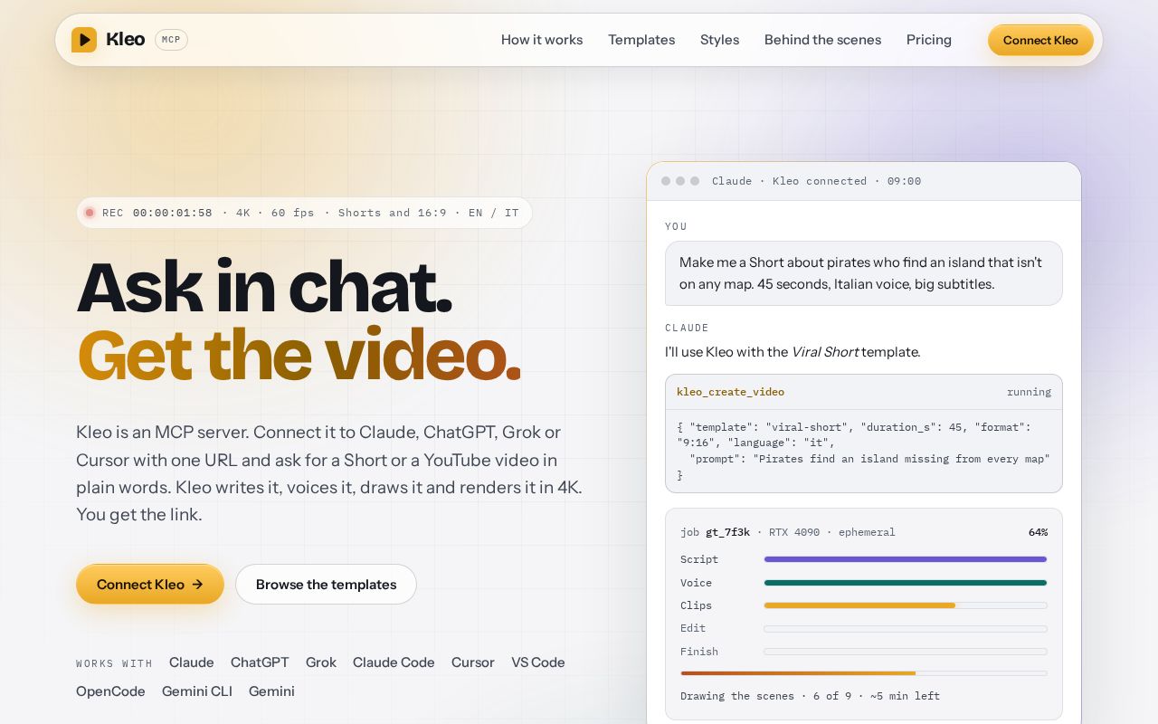Screen dimensions: 1158x724
Task: Open the Pricing page
Action: pos(929,40)
